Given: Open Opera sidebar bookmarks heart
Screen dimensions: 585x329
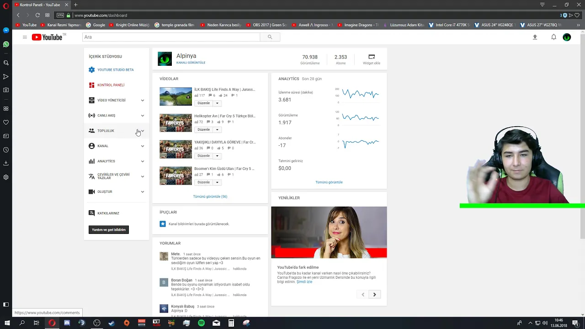Looking at the screenshot, I should click(x=6, y=122).
